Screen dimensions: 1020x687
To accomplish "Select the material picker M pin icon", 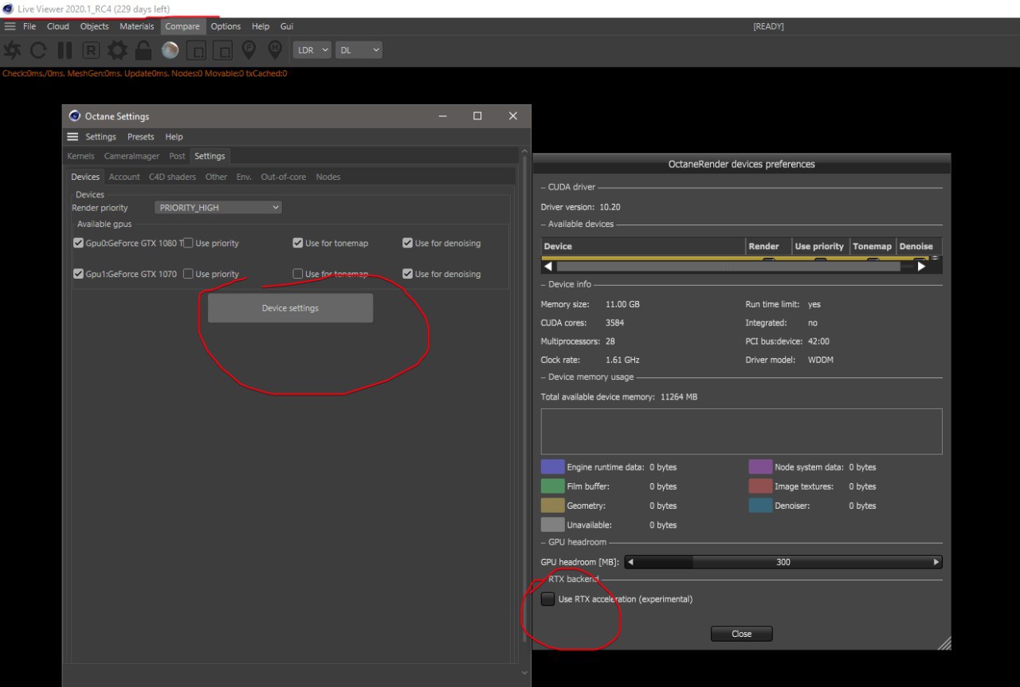I will coord(275,50).
